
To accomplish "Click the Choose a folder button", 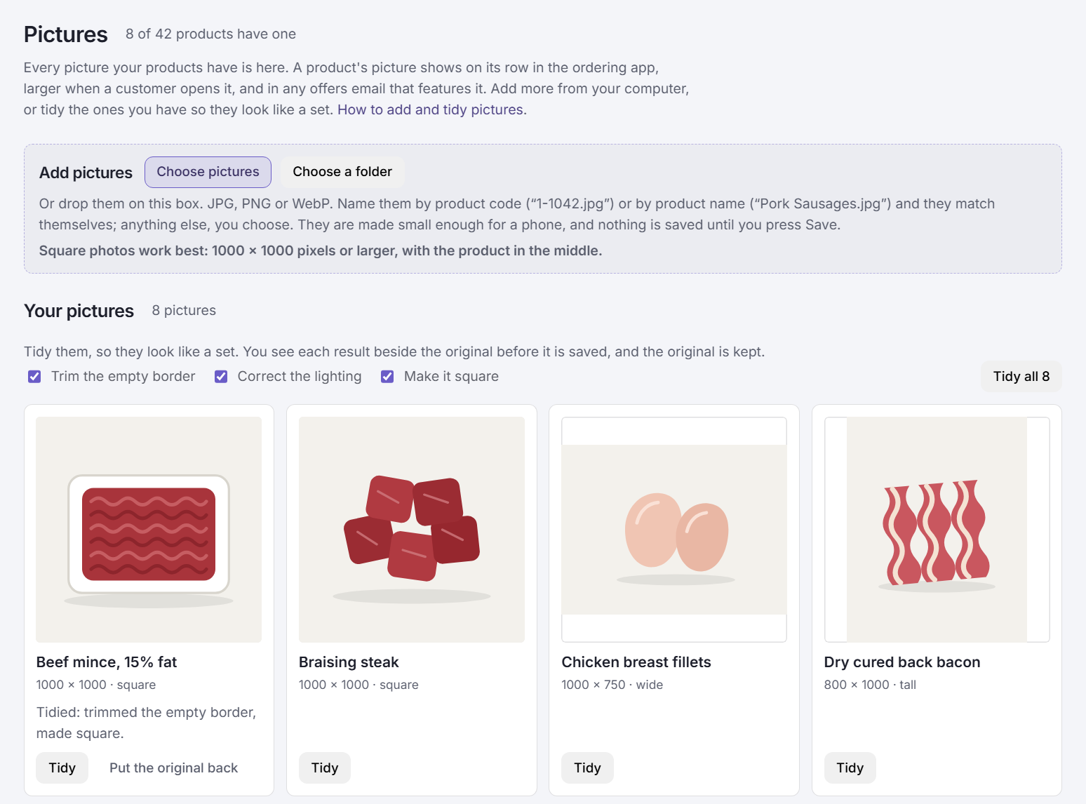I will tap(342, 172).
